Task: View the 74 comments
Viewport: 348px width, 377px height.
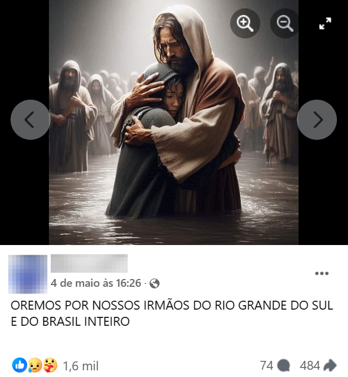Action: pyautogui.click(x=266, y=365)
